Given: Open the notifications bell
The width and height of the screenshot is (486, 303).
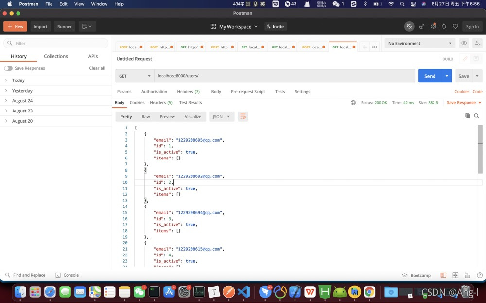Looking at the screenshot, I should point(444,27).
